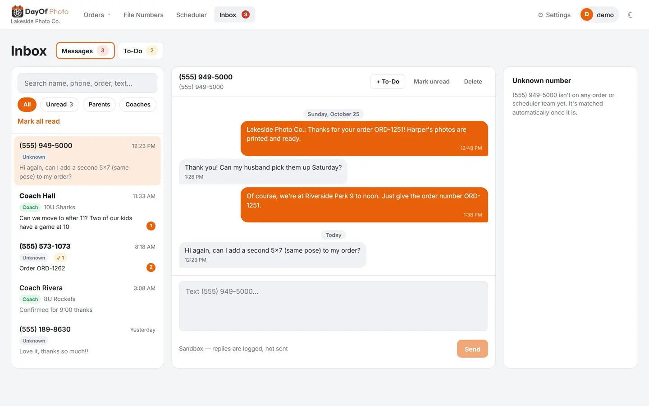Filter conversations by Unread
The height and width of the screenshot is (406, 649).
59,104
